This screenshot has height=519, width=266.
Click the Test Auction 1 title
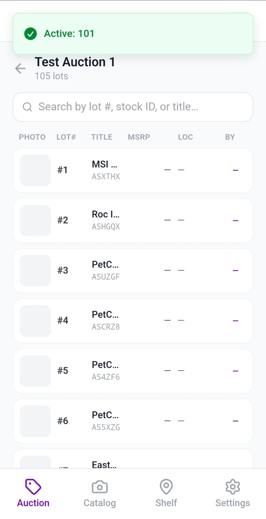coord(74,62)
